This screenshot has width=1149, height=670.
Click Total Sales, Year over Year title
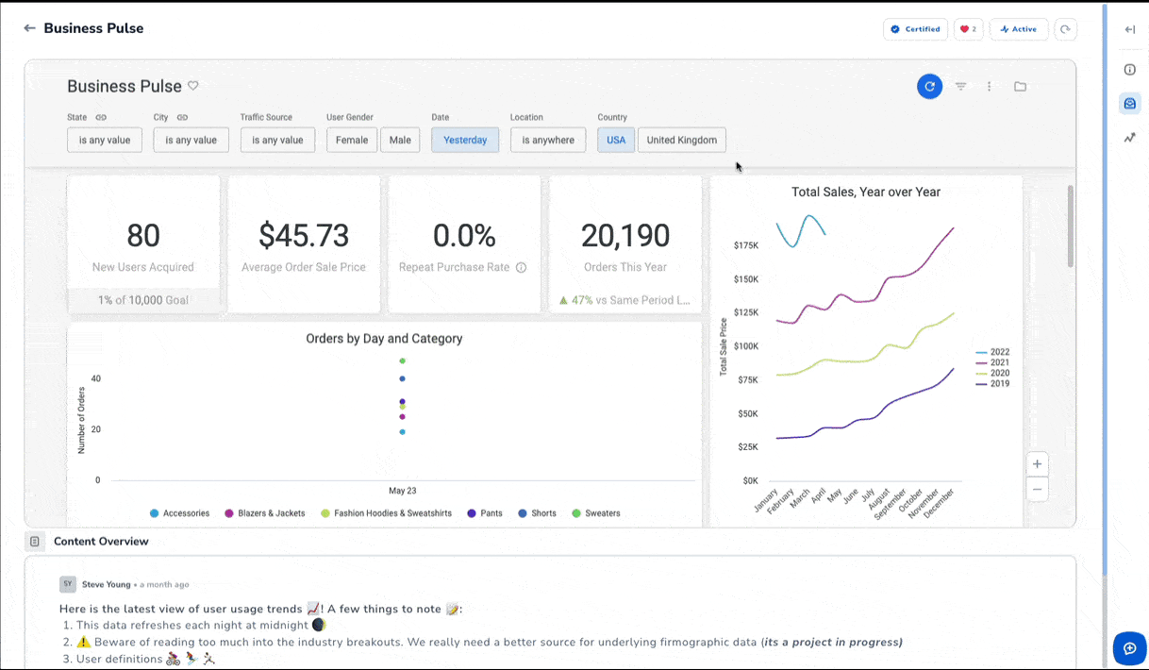coord(866,192)
